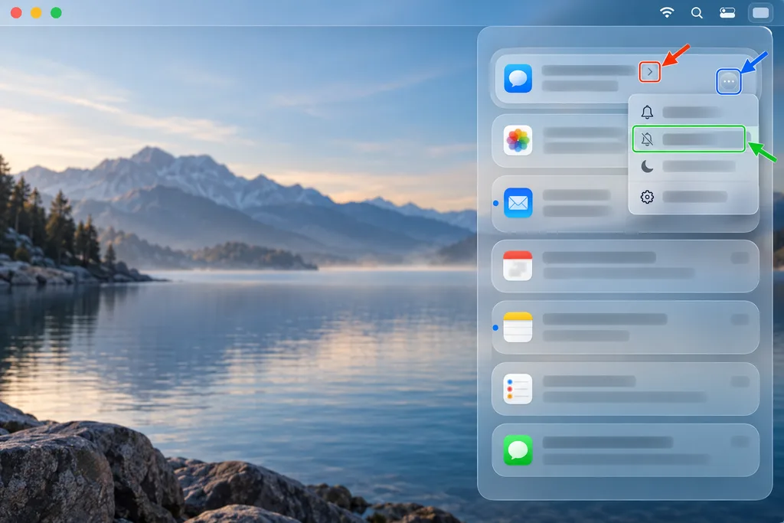Click the yellow Notes app icon
The height and width of the screenshot is (523, 784).
(518, 328)
